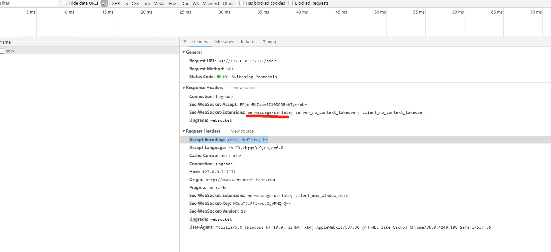The image size is (551, 252).
Task: Click the Accept-Encoding gzip, deflate, br row
Action: (365, 140)
